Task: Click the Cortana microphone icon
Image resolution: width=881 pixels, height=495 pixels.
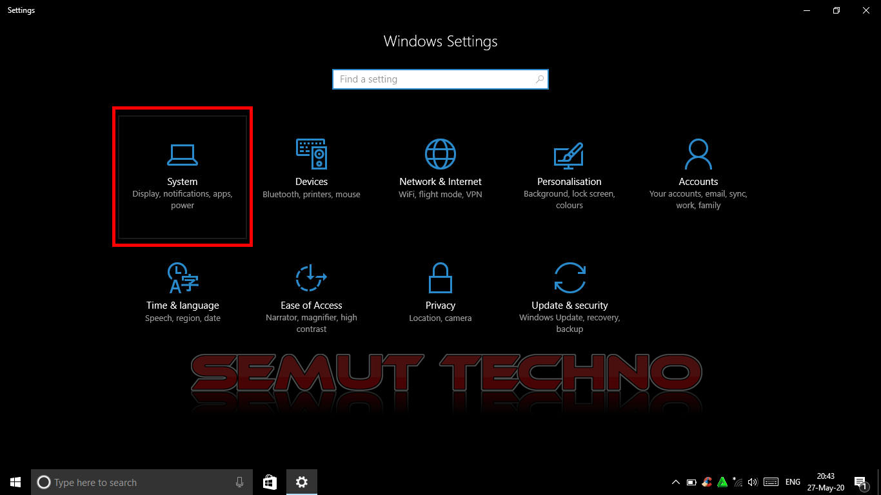Action: 239,482
